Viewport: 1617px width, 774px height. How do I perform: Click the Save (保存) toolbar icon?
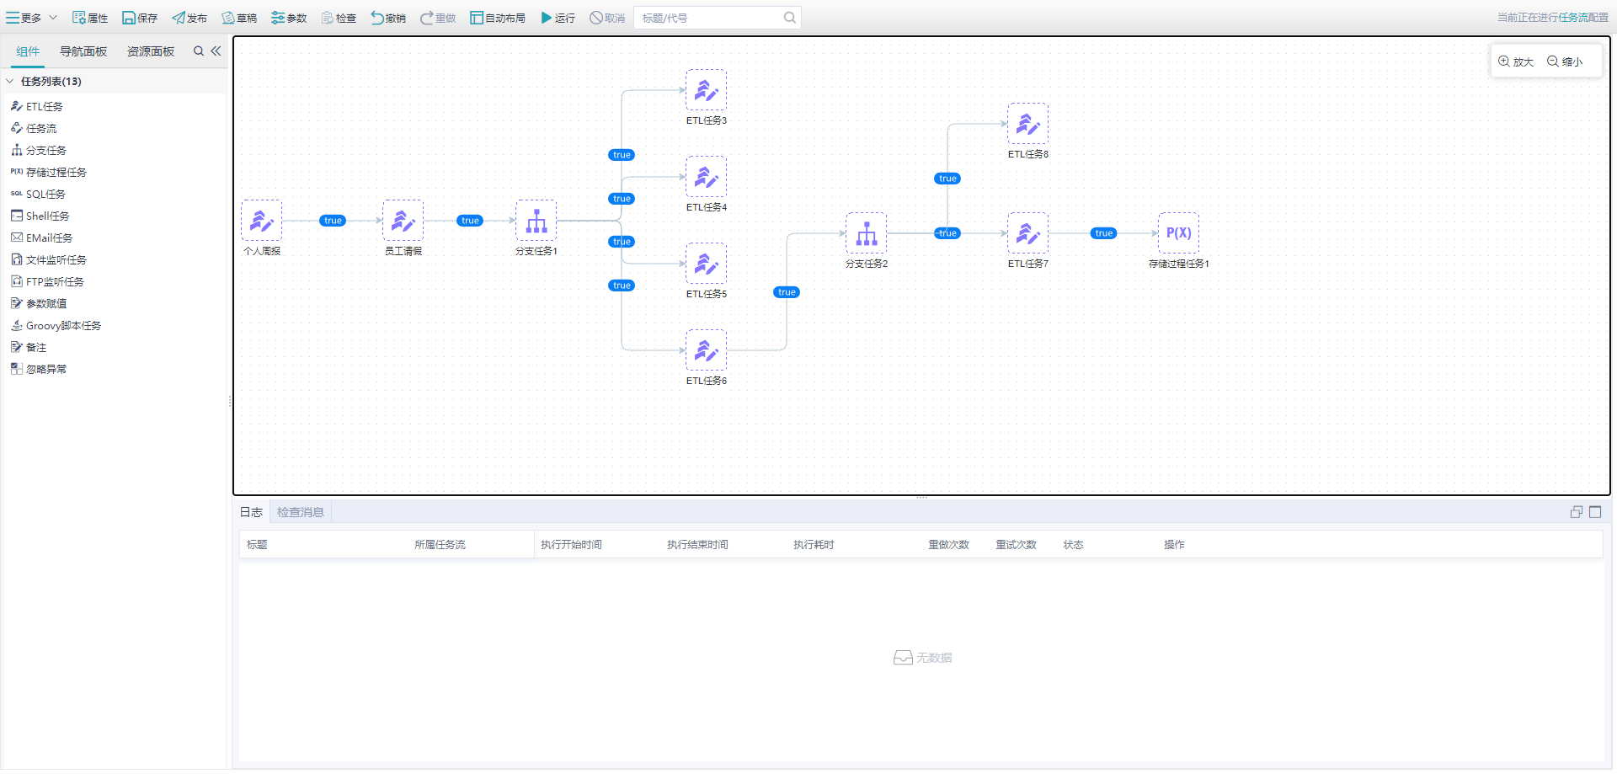pos(129,18)
